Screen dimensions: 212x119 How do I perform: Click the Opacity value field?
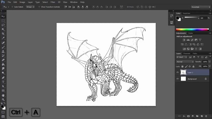(205, 62)
